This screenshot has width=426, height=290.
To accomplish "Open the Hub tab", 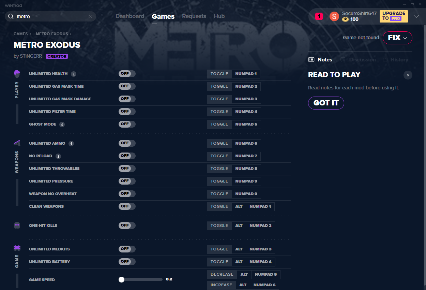I will (x=219, y=16).
